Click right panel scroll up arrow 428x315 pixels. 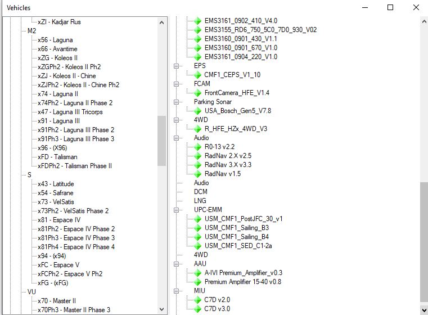pyautogui.click(x=424, y=21)
